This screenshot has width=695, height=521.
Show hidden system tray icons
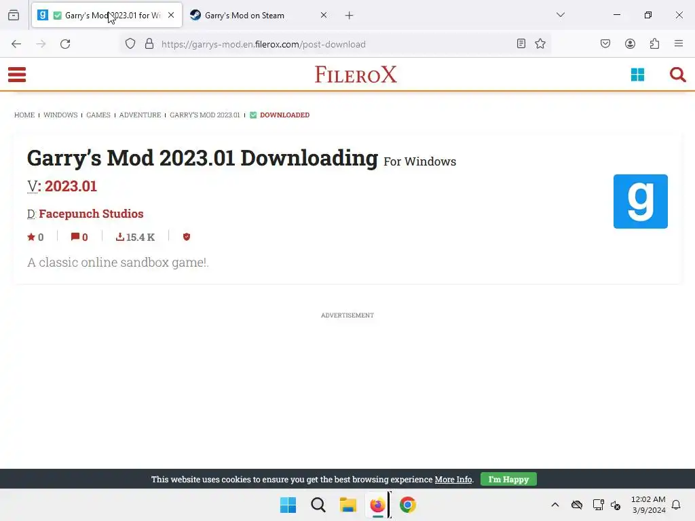(555, 505)
